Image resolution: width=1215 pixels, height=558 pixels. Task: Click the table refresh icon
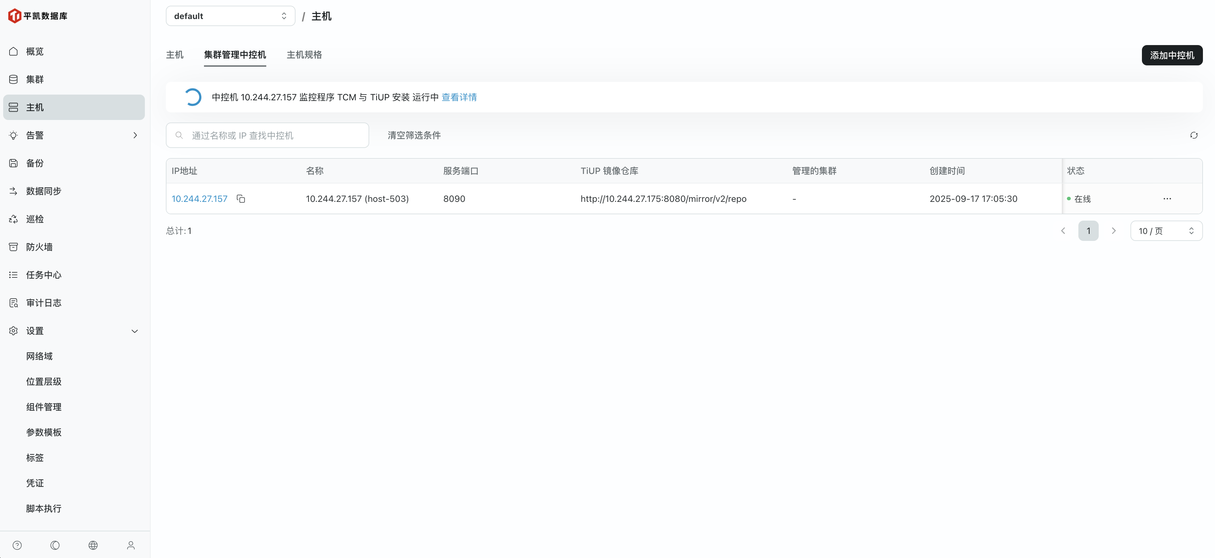coord(1193,135)
